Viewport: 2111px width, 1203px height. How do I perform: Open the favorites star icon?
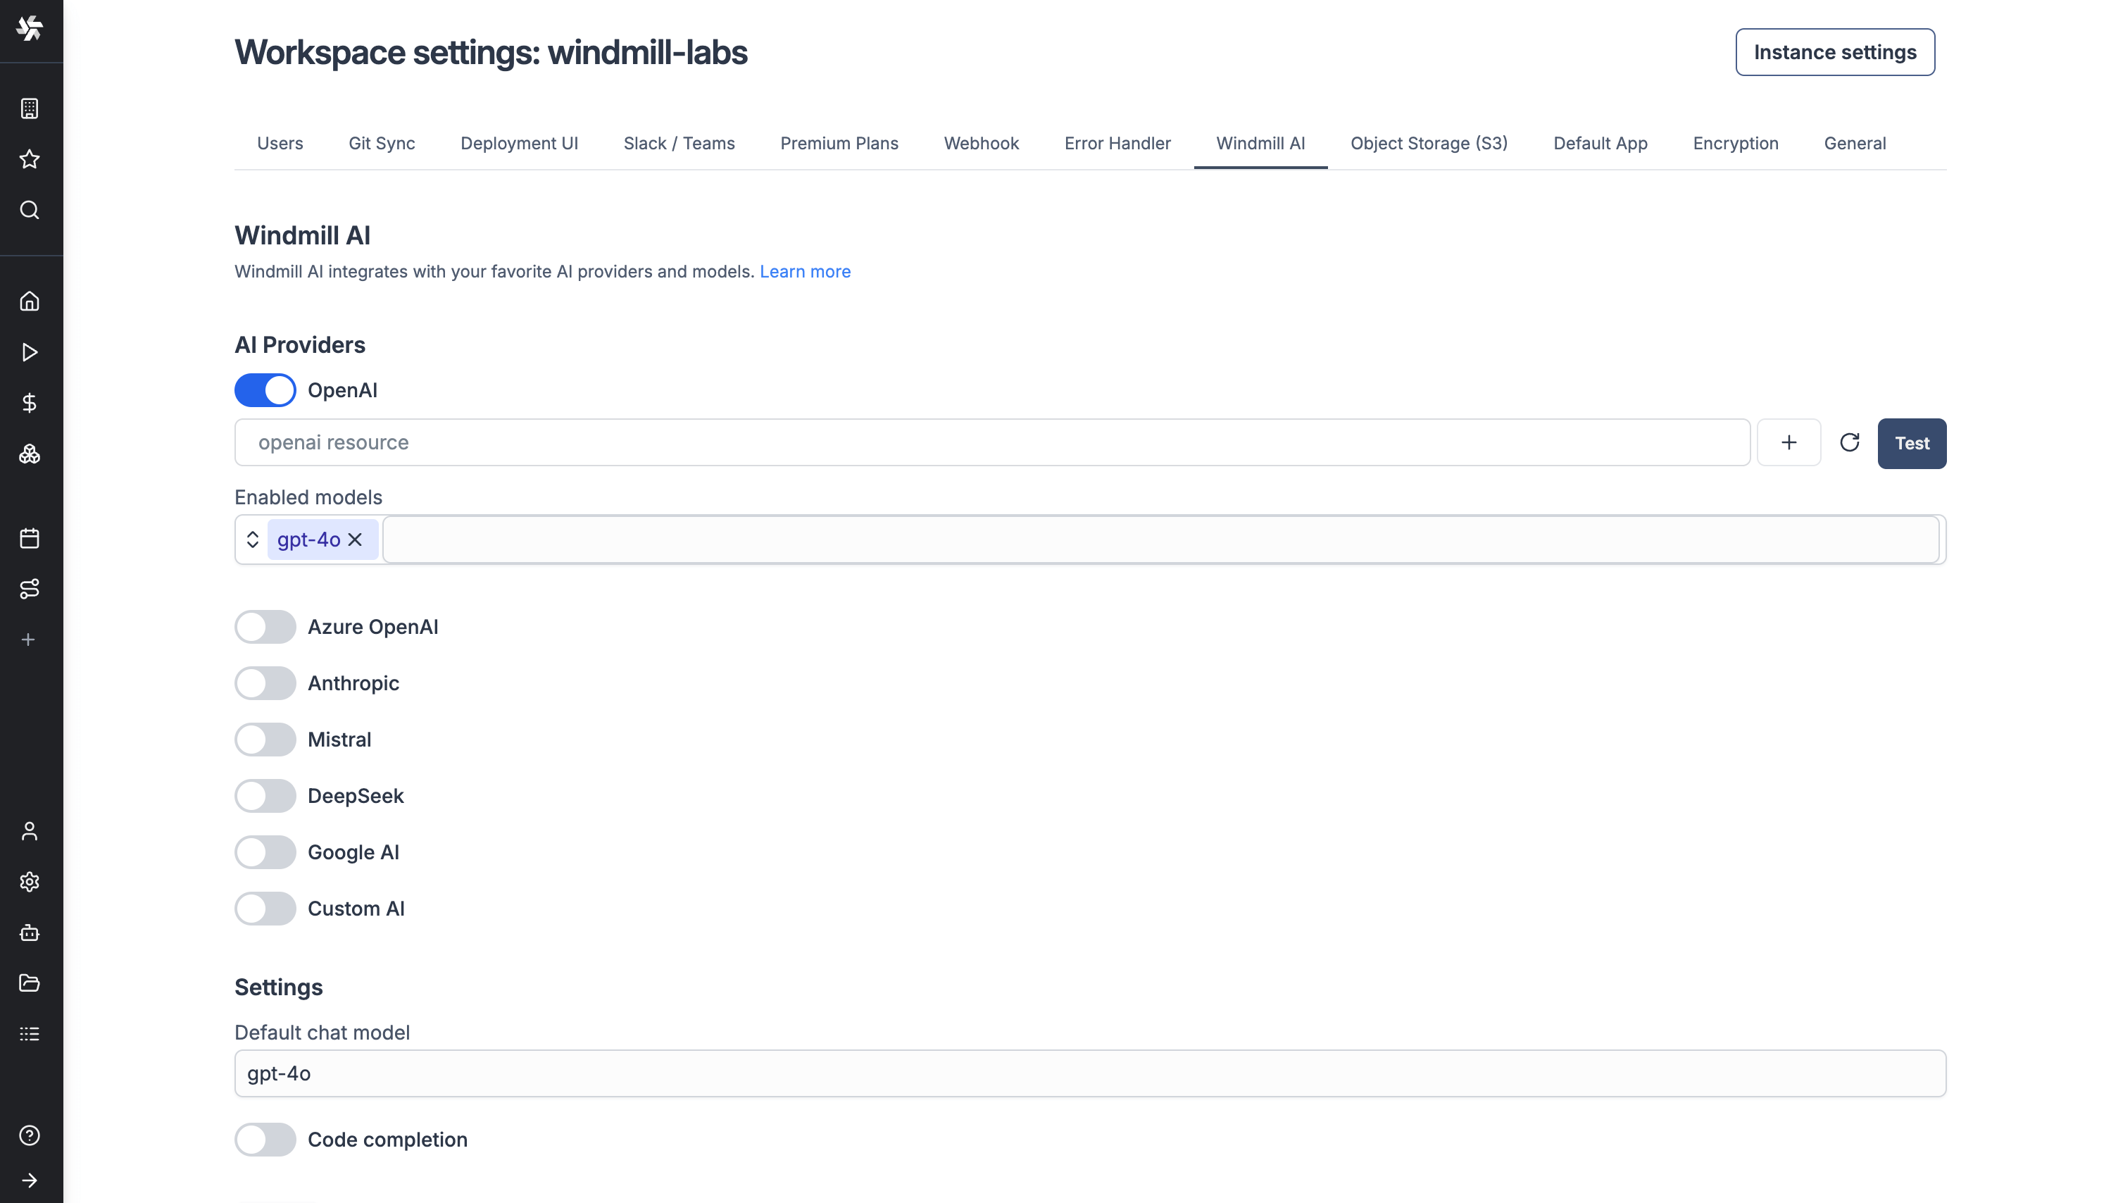tap(30, 158)
